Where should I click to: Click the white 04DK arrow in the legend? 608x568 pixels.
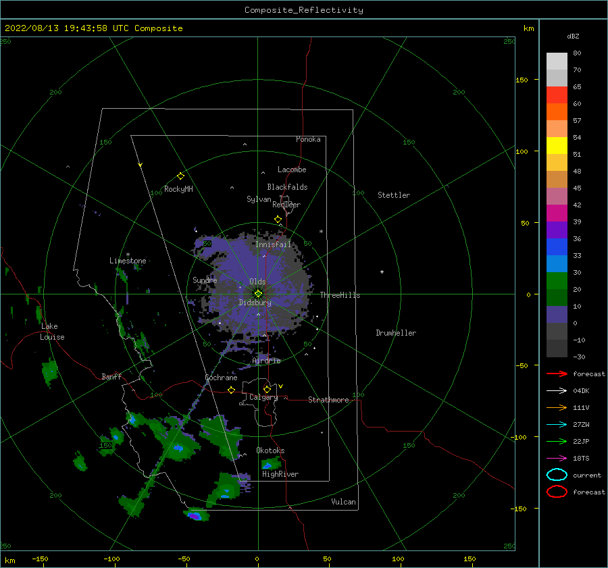point(557,391)
